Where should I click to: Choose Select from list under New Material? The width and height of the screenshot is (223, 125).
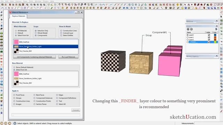point(14,70)
